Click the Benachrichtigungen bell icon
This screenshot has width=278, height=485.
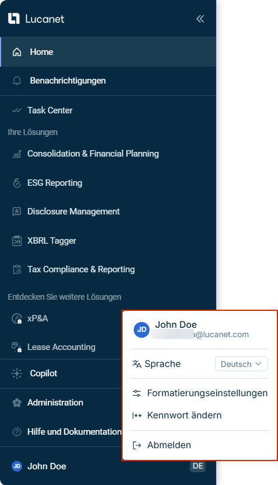coord(17,81)
